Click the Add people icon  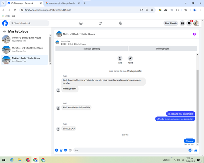tap(120, 58)
